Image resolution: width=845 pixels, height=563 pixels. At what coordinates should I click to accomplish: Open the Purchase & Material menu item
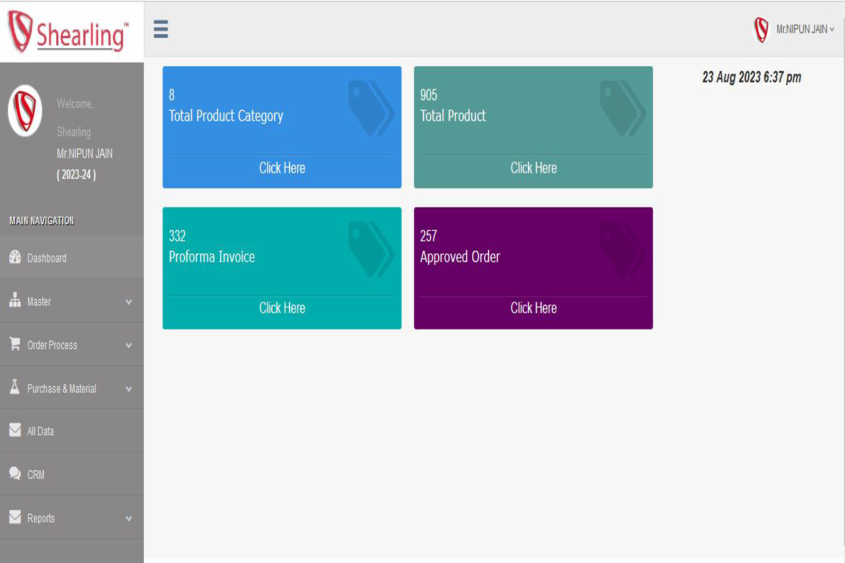pyautogui.click(x=62, y=388)
